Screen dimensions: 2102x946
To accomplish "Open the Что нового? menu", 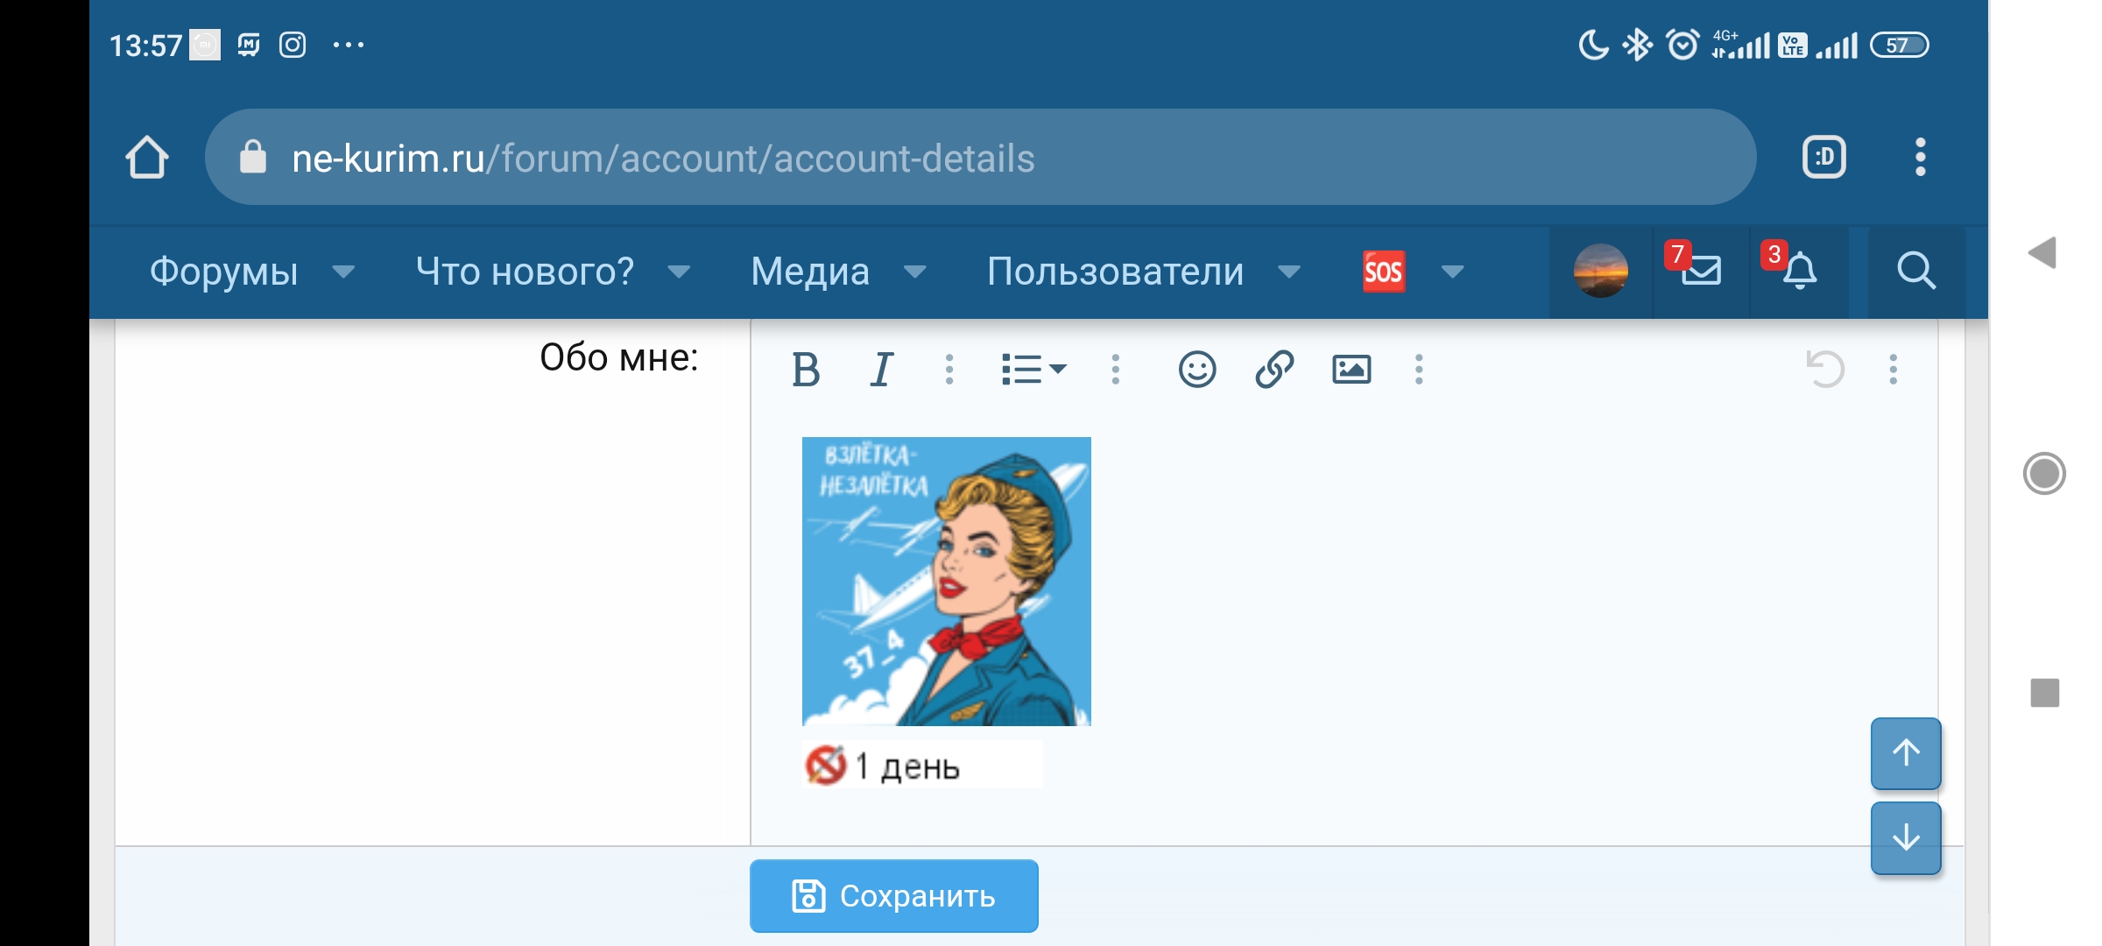I will pyautogui.click(x=525, y=272).
